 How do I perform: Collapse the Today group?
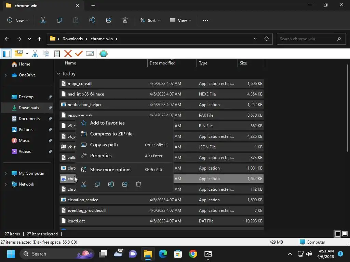coord(58,74)
